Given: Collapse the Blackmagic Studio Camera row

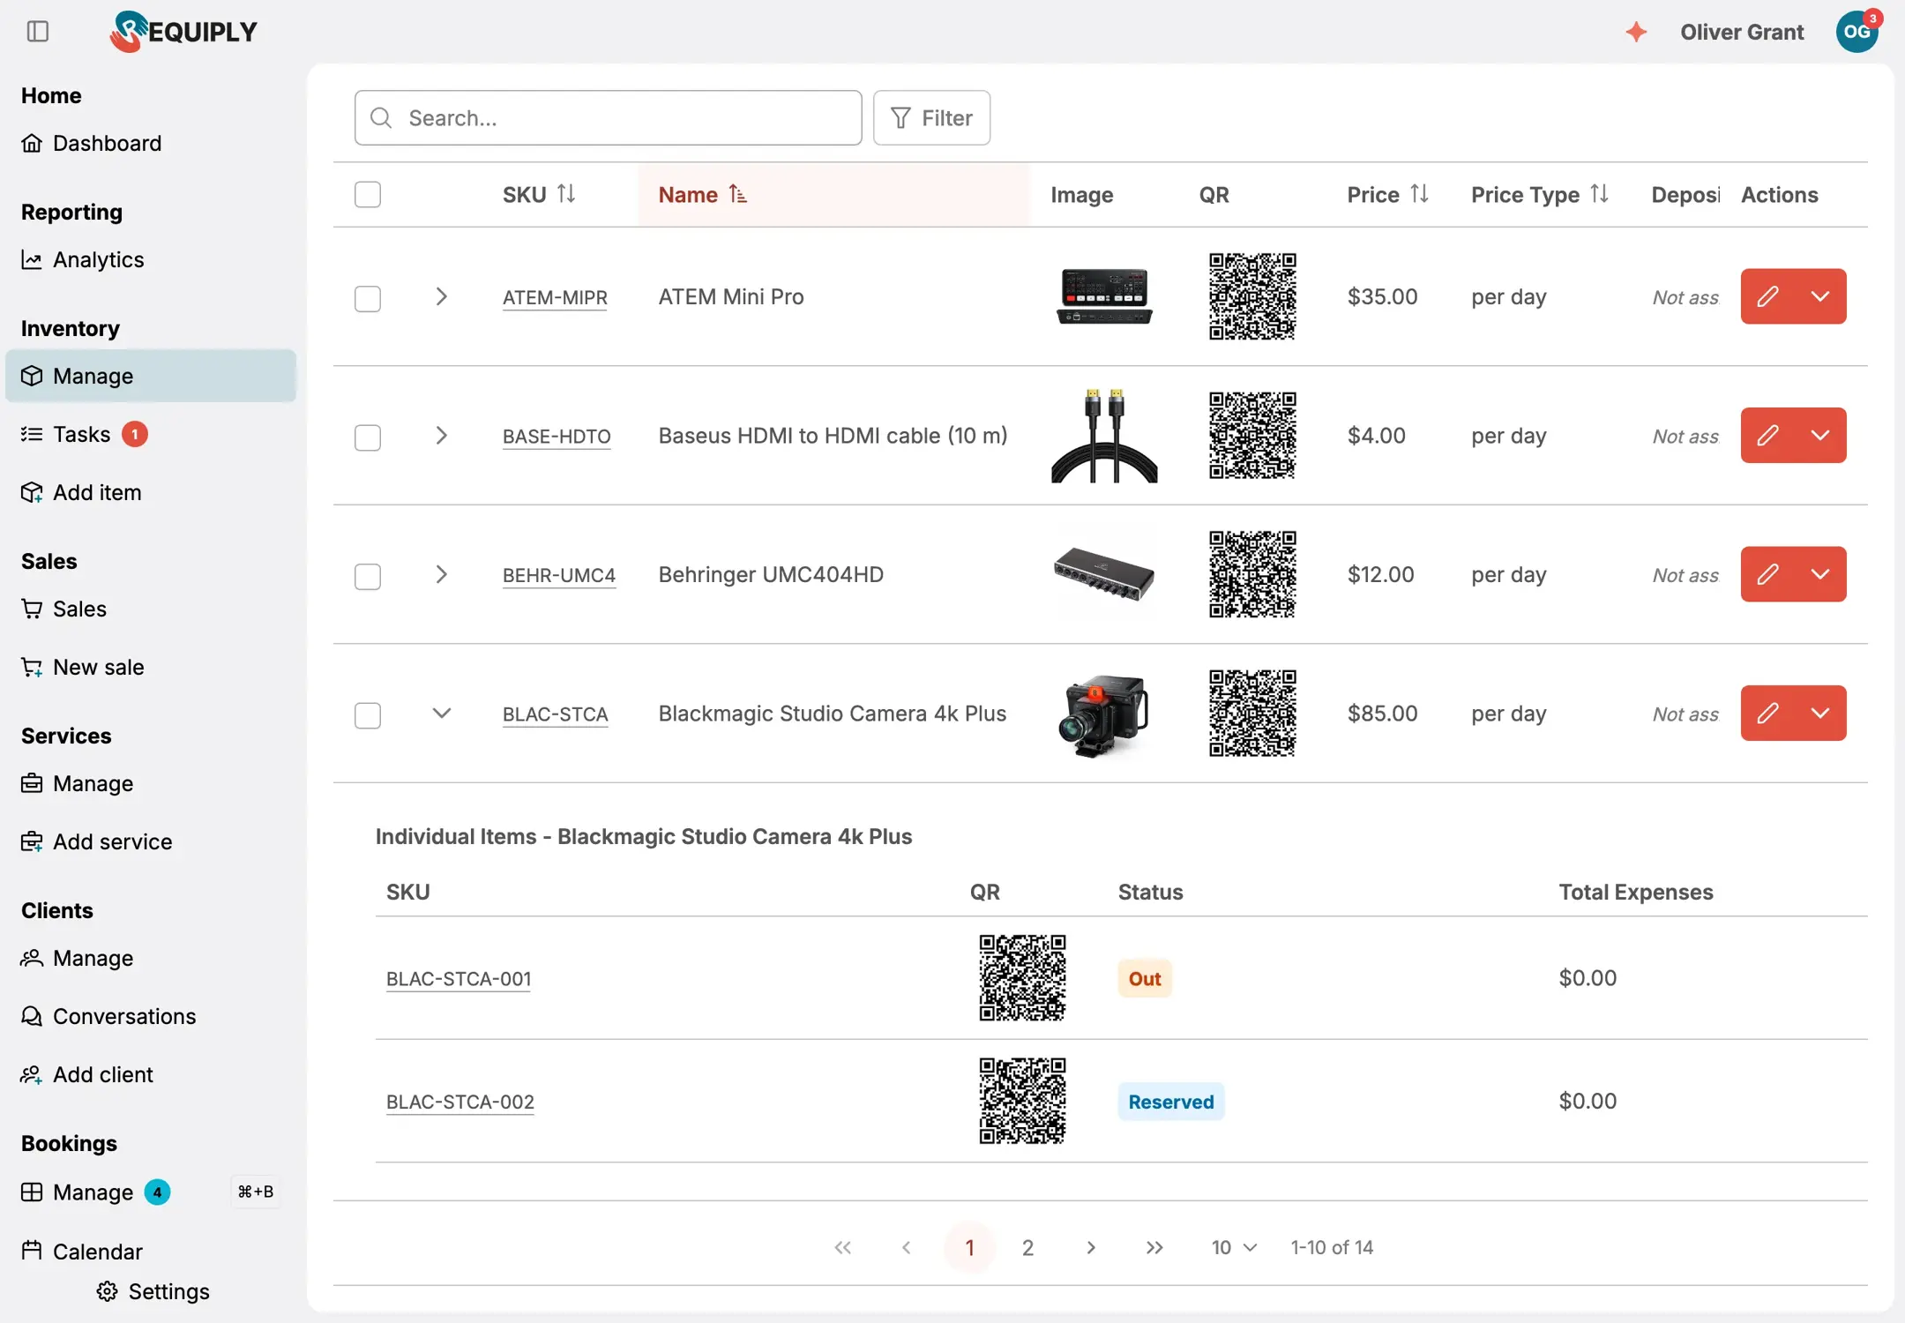Looking at the screenshot, I should point(442,713).
